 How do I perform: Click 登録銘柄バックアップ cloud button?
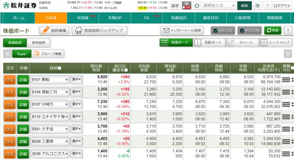click(100, 30)
